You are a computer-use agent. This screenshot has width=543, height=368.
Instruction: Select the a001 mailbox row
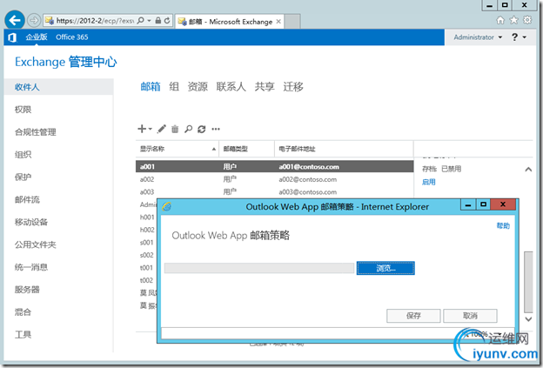(x=275, y=166)
